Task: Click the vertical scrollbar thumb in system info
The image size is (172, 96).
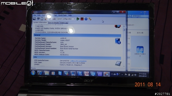Action: (x=124, y=30)
